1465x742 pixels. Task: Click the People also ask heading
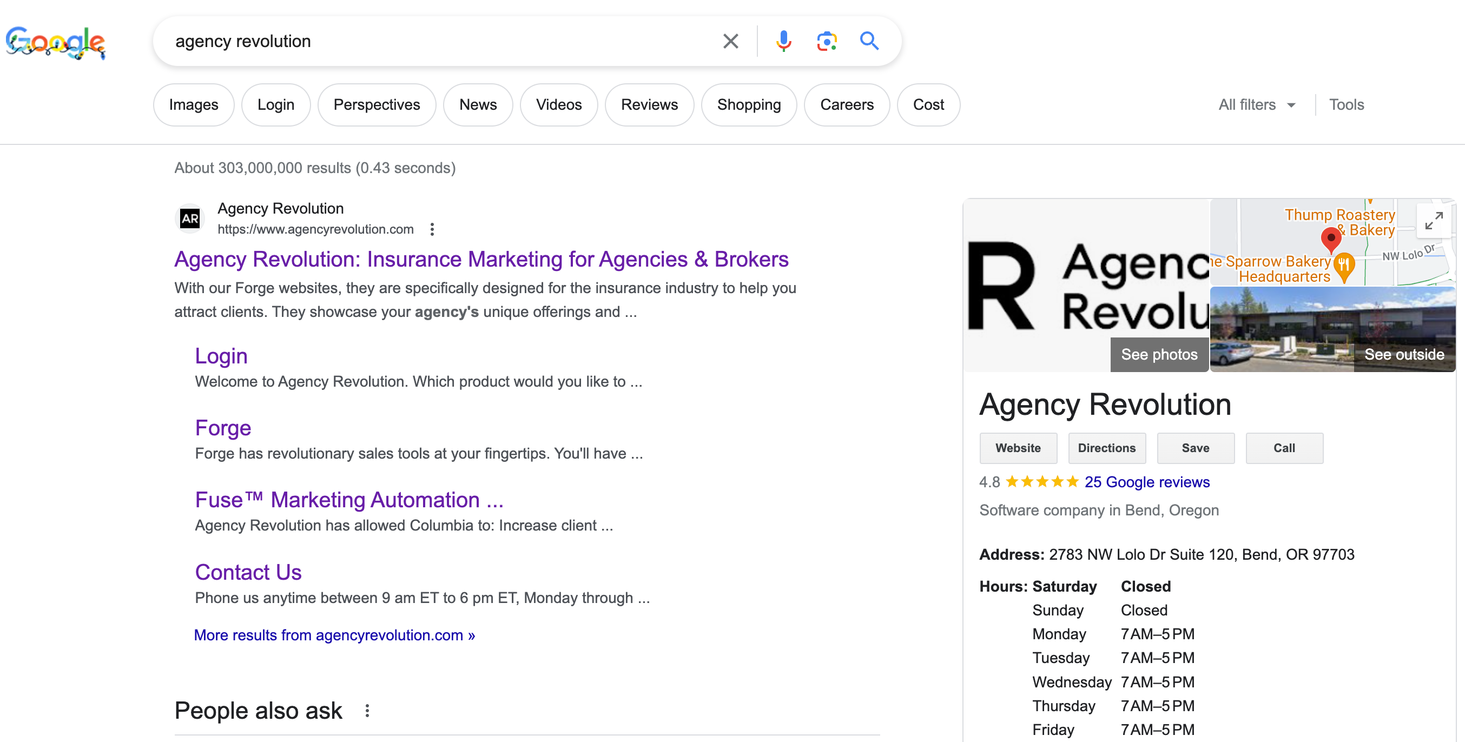[x=258, y=711]
